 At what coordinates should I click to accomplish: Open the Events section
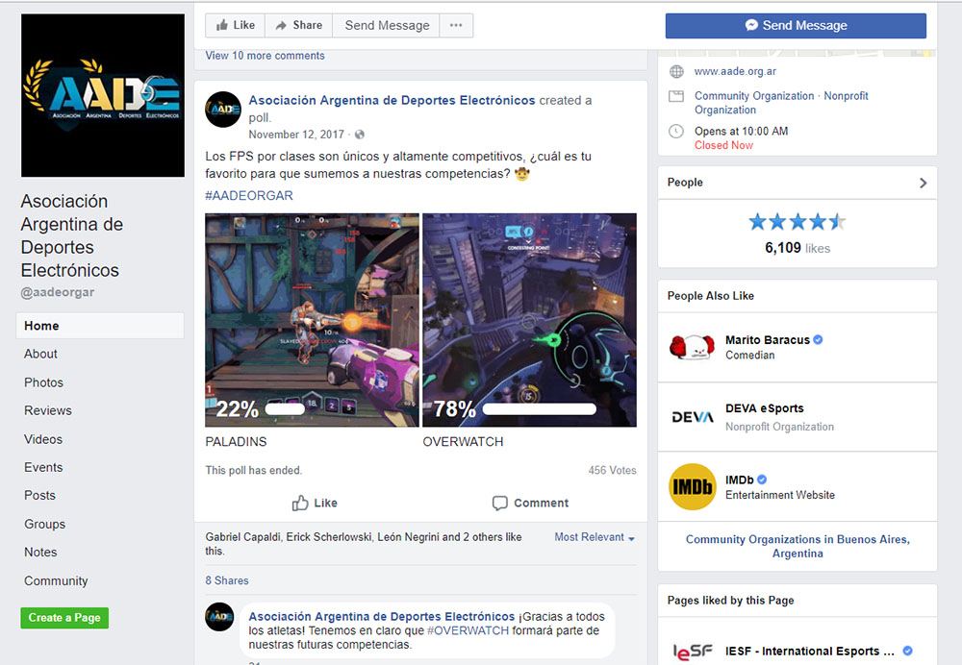tap(43, 468)
